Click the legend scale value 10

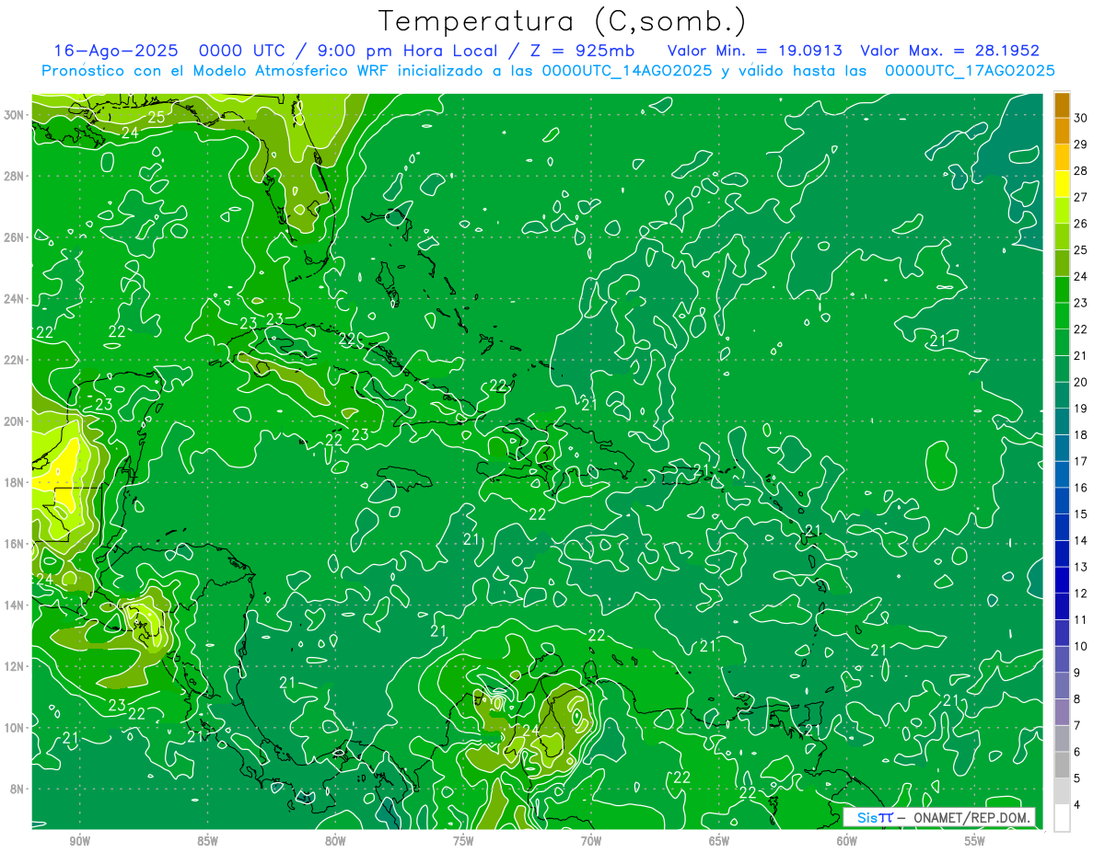(x=1082, y=646)
